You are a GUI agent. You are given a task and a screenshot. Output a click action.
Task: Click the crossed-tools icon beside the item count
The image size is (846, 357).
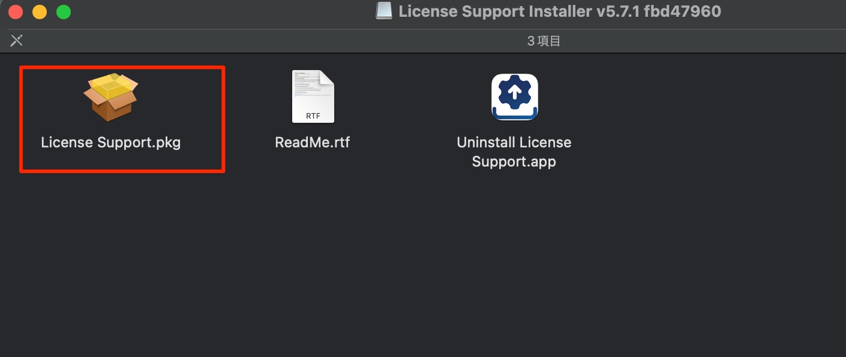point(16,41)
